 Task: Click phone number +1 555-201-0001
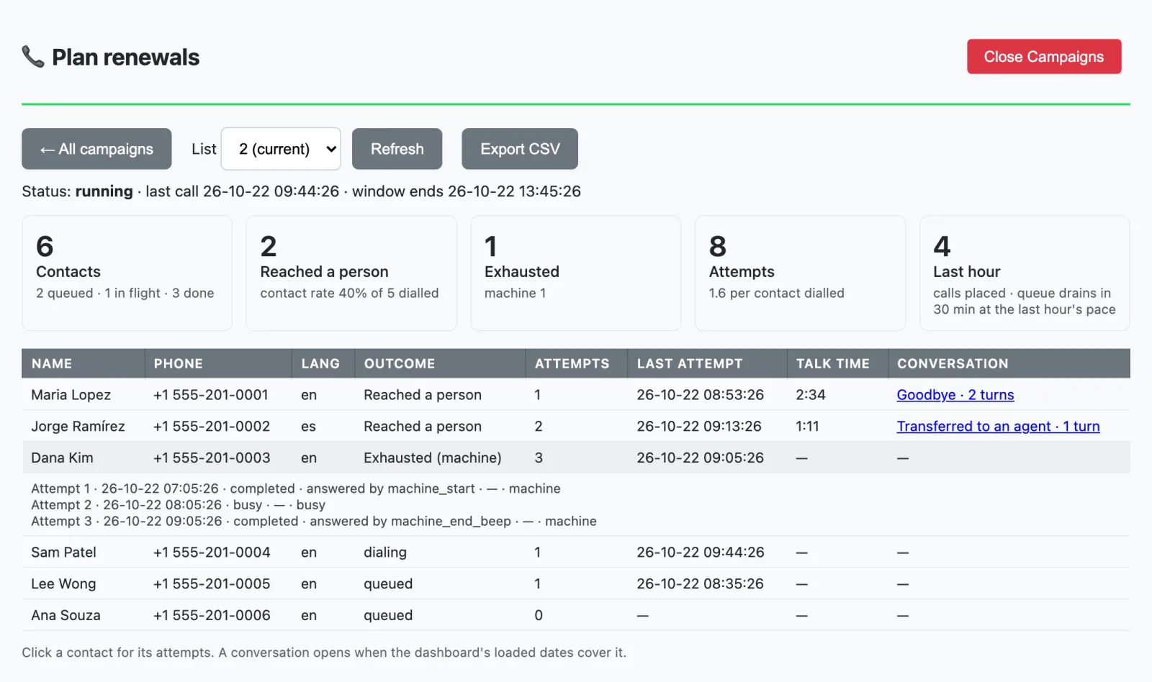(x=210, y=395)
